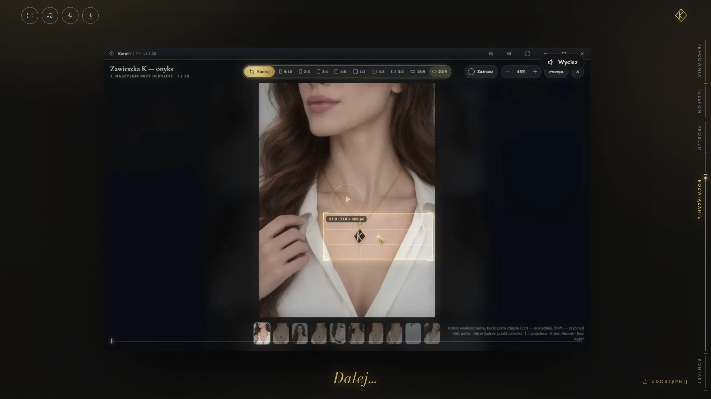The image size is (711, 399).
Task: Click the zoom out magnifier icon
Action: [x=491, y=54]
